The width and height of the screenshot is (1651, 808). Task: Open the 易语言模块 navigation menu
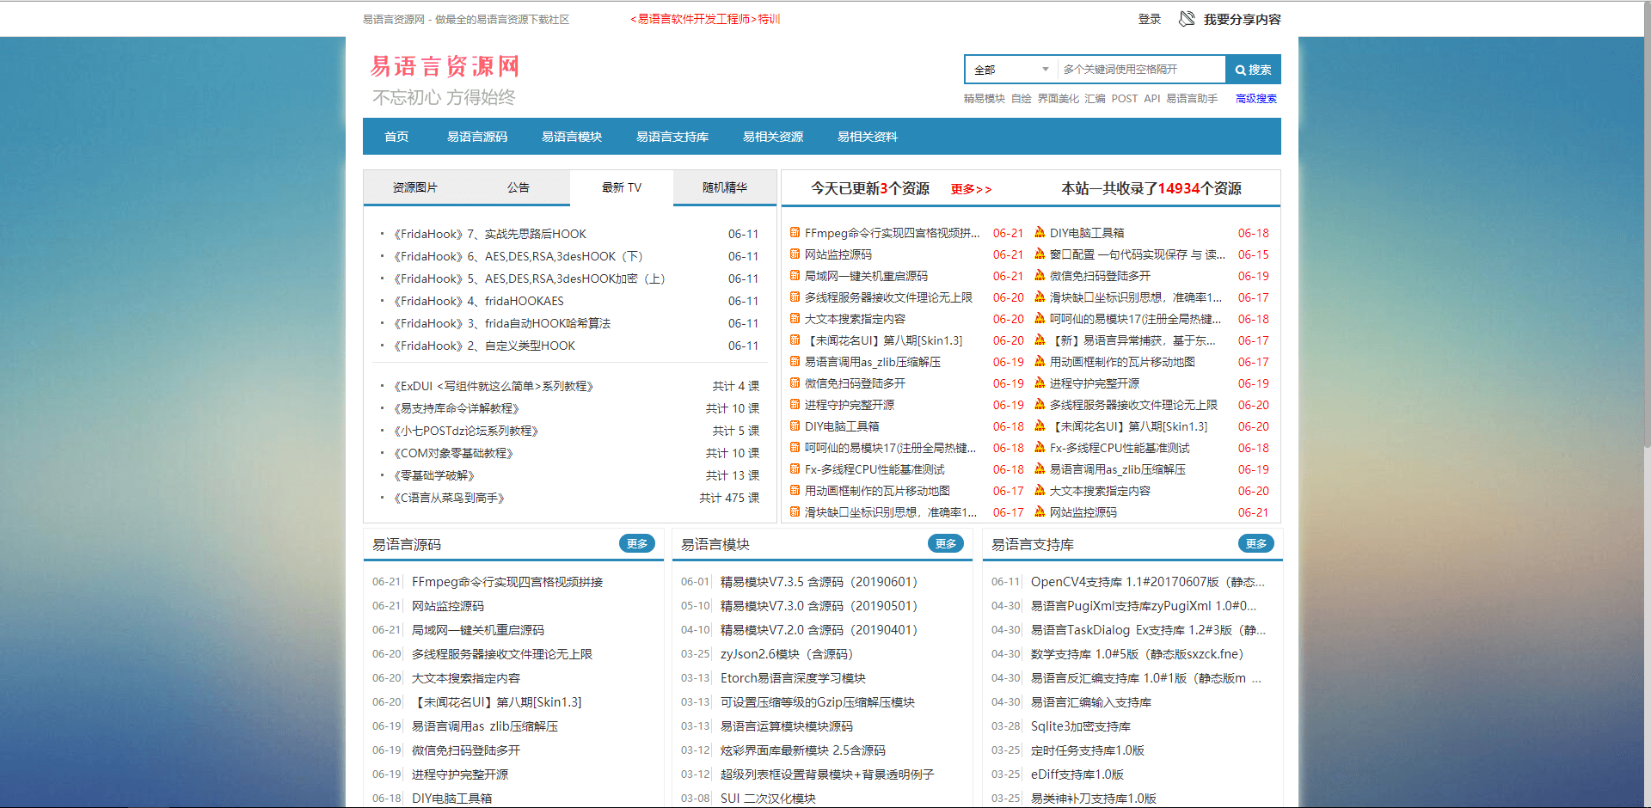[571, 136]
